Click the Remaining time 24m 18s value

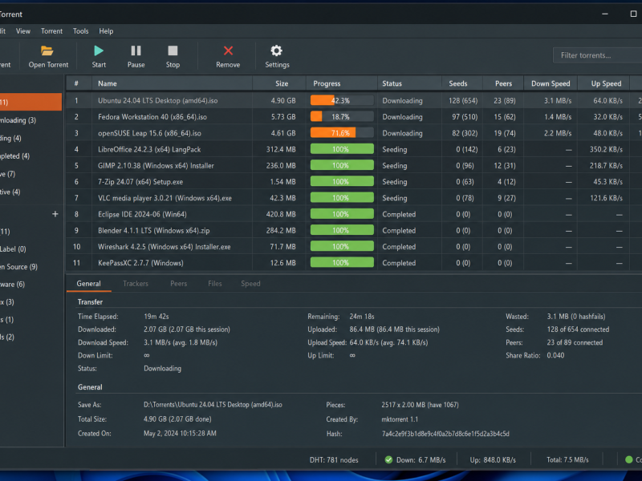click(362, 317)
